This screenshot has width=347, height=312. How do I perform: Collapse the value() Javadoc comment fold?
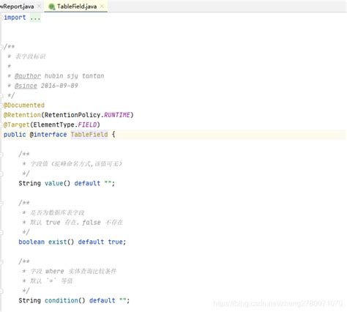[x=1, y=154]
